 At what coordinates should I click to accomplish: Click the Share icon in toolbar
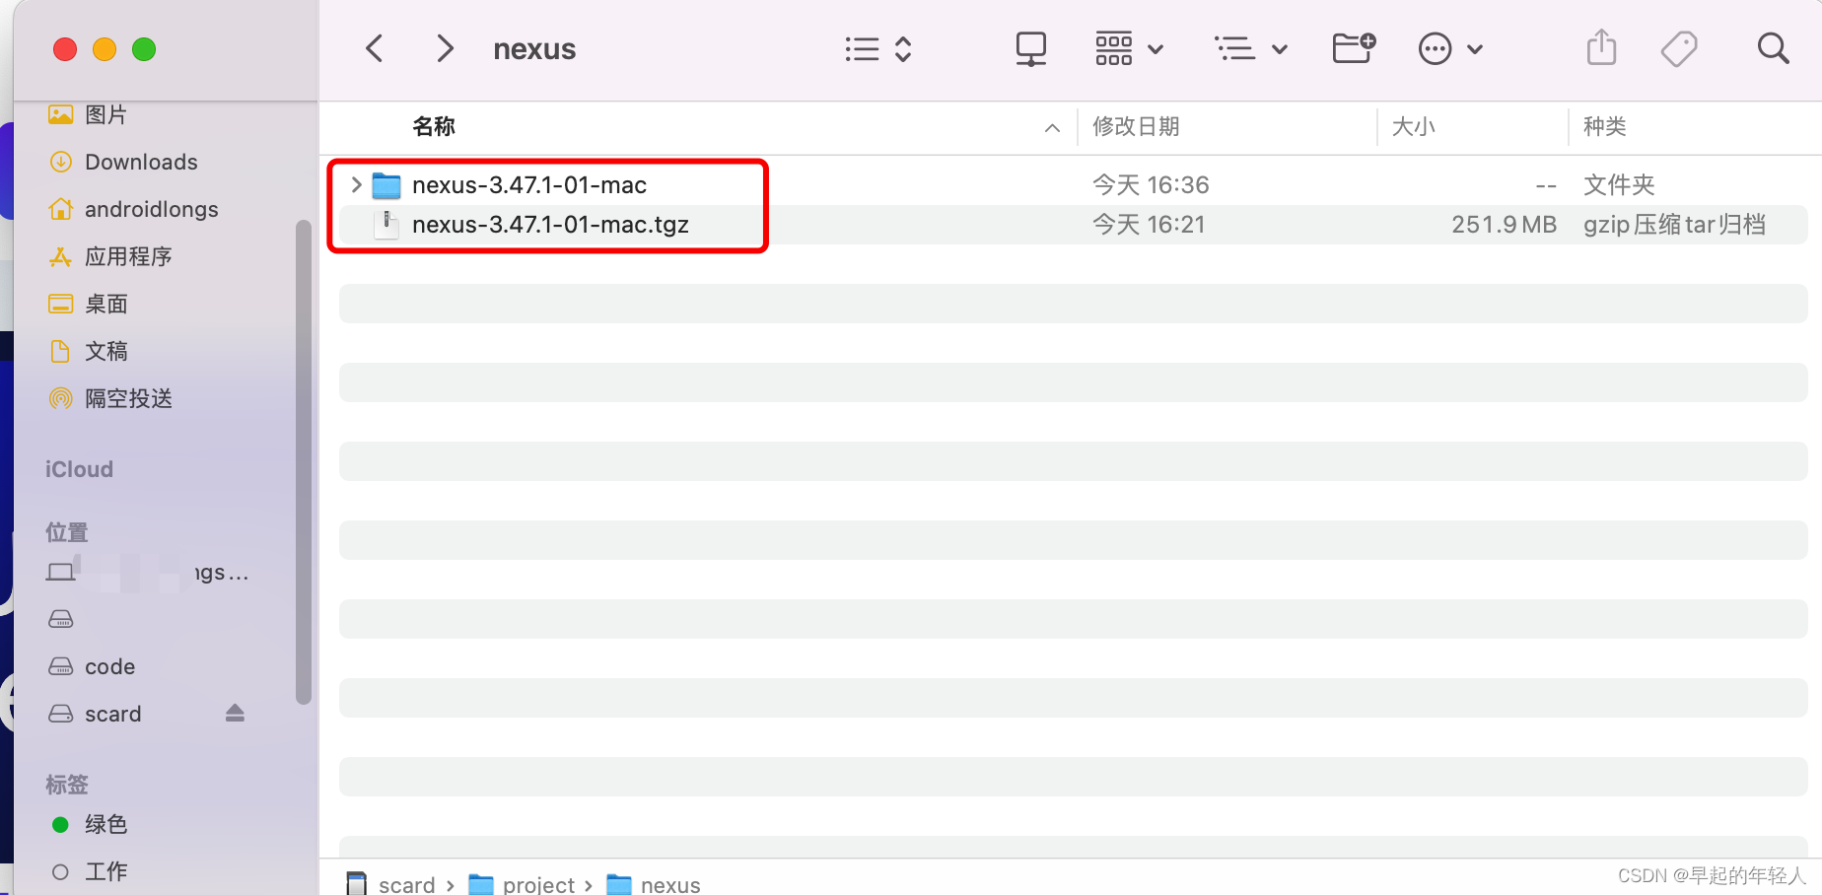[1602, 47]
